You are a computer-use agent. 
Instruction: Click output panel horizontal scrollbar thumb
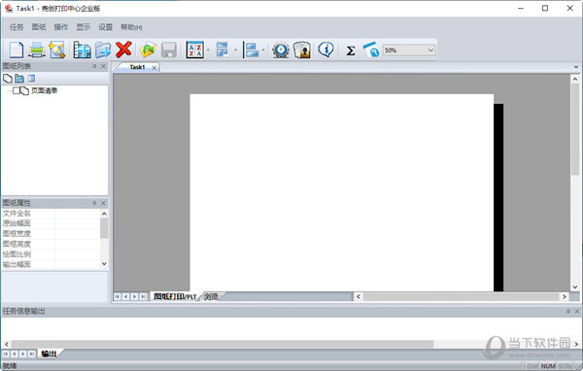pyautogui.click(x=223, y=344)
